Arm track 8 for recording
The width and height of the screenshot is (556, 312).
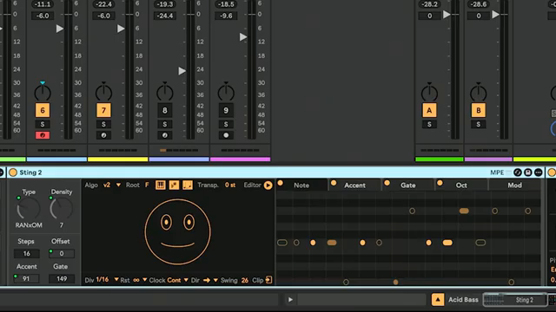(x=164, y=135)
